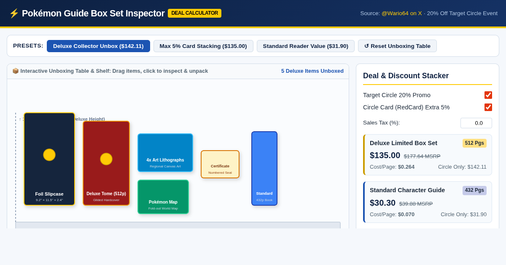Click the Circle Only: $31.90 value

pos(464,214)
